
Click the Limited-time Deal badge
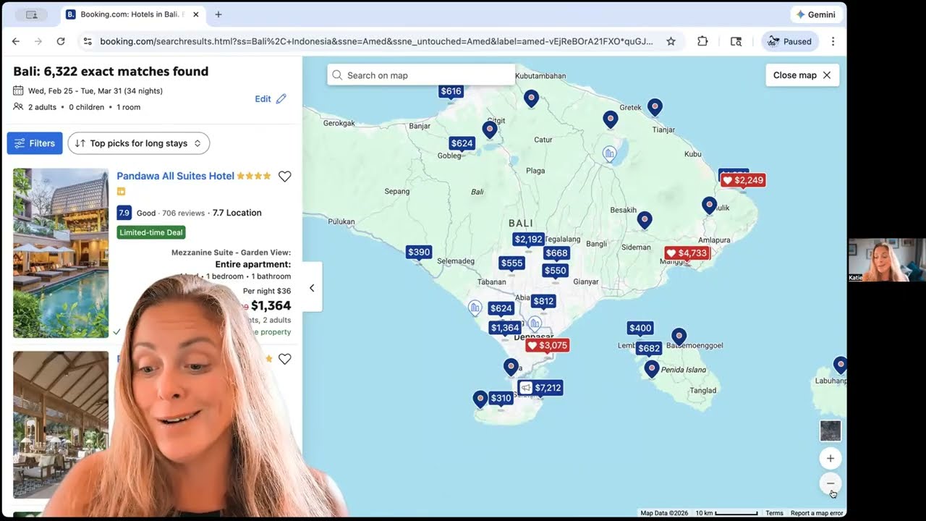click(151, 232)
